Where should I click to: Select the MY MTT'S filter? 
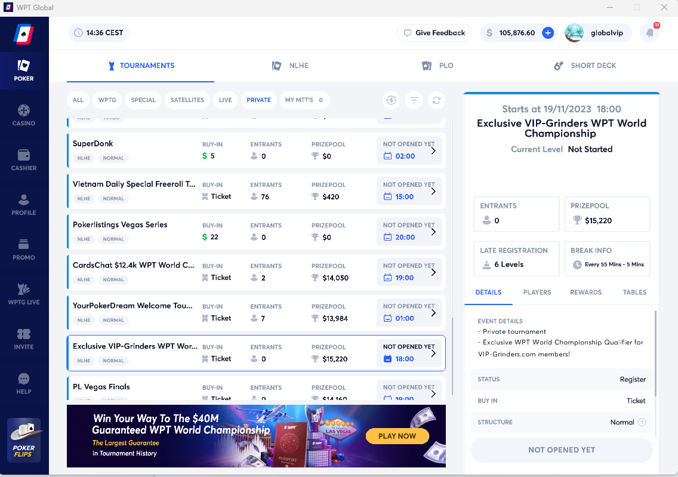click(304, 100)
